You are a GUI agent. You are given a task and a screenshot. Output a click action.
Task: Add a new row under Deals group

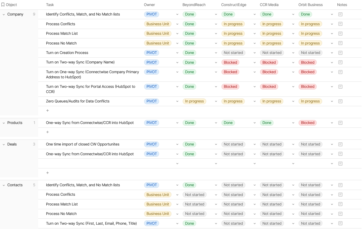coord(47,173)
